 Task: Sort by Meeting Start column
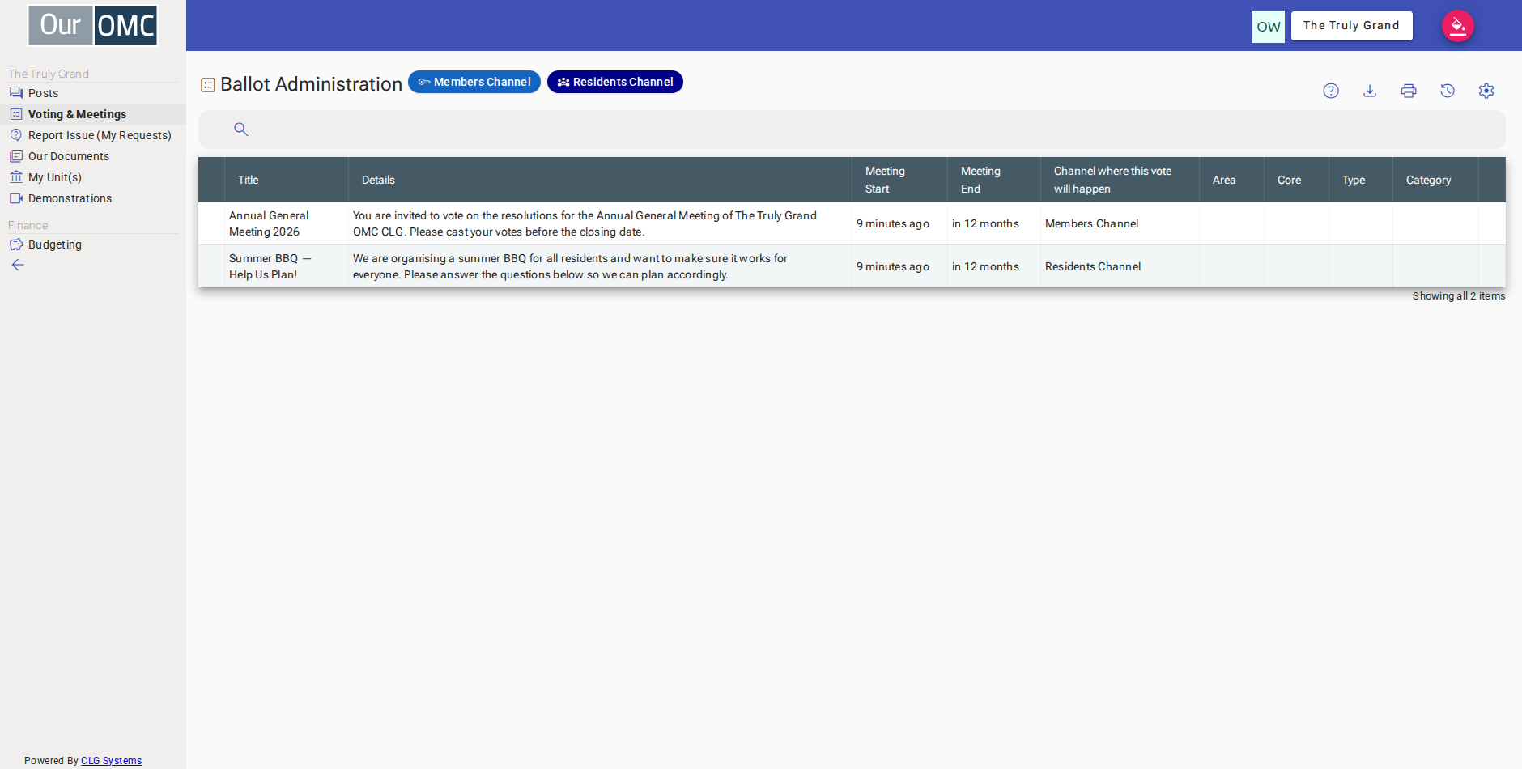pos(899,180)
